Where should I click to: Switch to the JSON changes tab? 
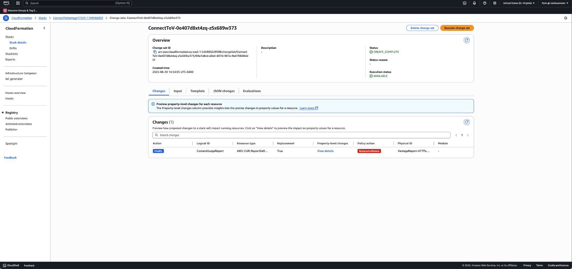[x=224, y=91]
